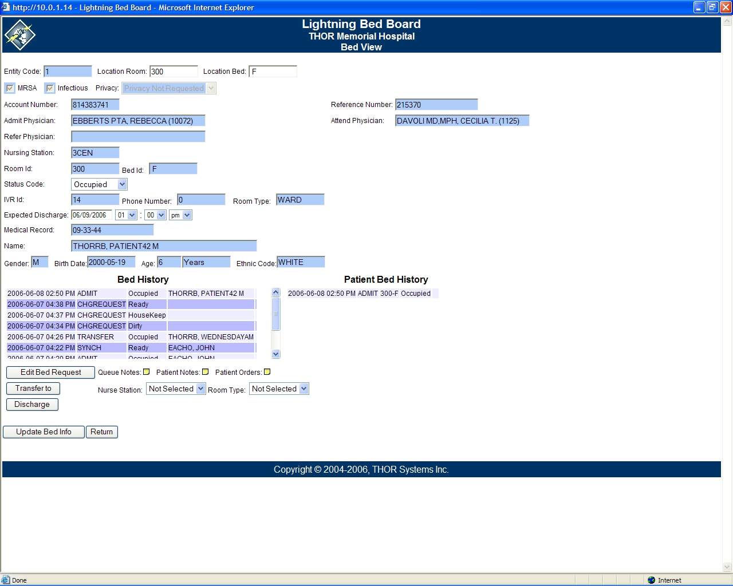Click the Copyright THOR Systems Inc. footer text
The height and width of the screenshot is (586, 733).
tap(361, 469)
